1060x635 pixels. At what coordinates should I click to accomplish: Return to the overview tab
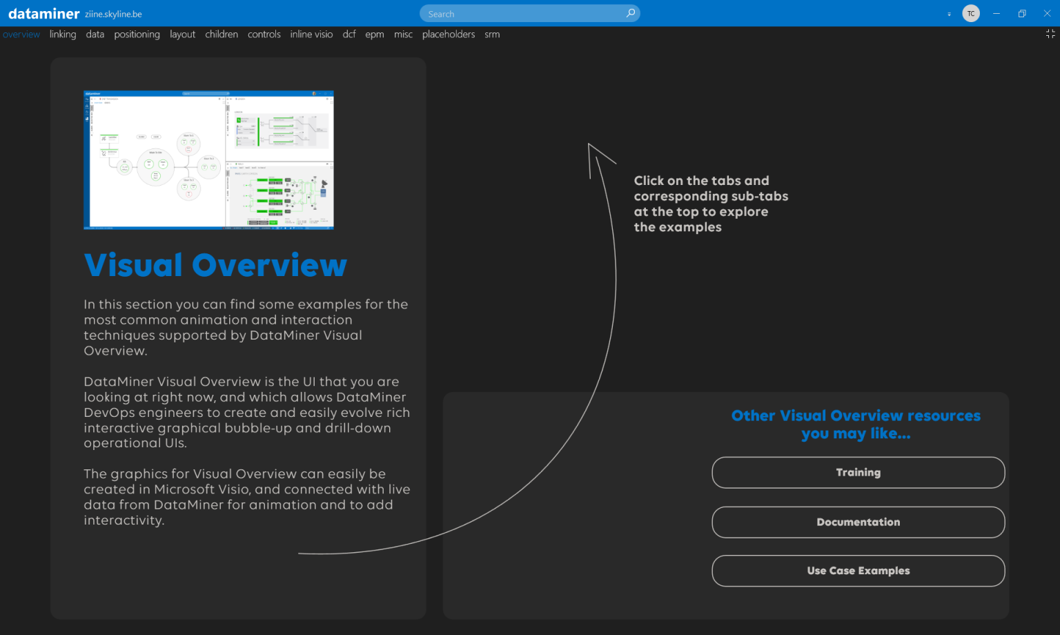coord(21,34)
